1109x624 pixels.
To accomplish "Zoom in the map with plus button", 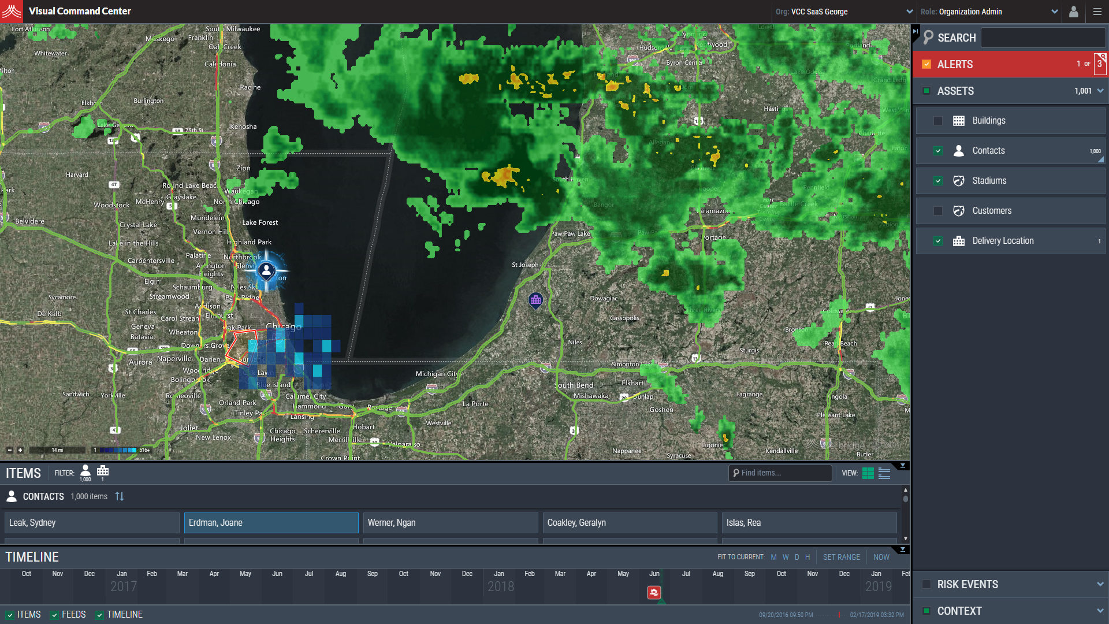I will point(20,450).
